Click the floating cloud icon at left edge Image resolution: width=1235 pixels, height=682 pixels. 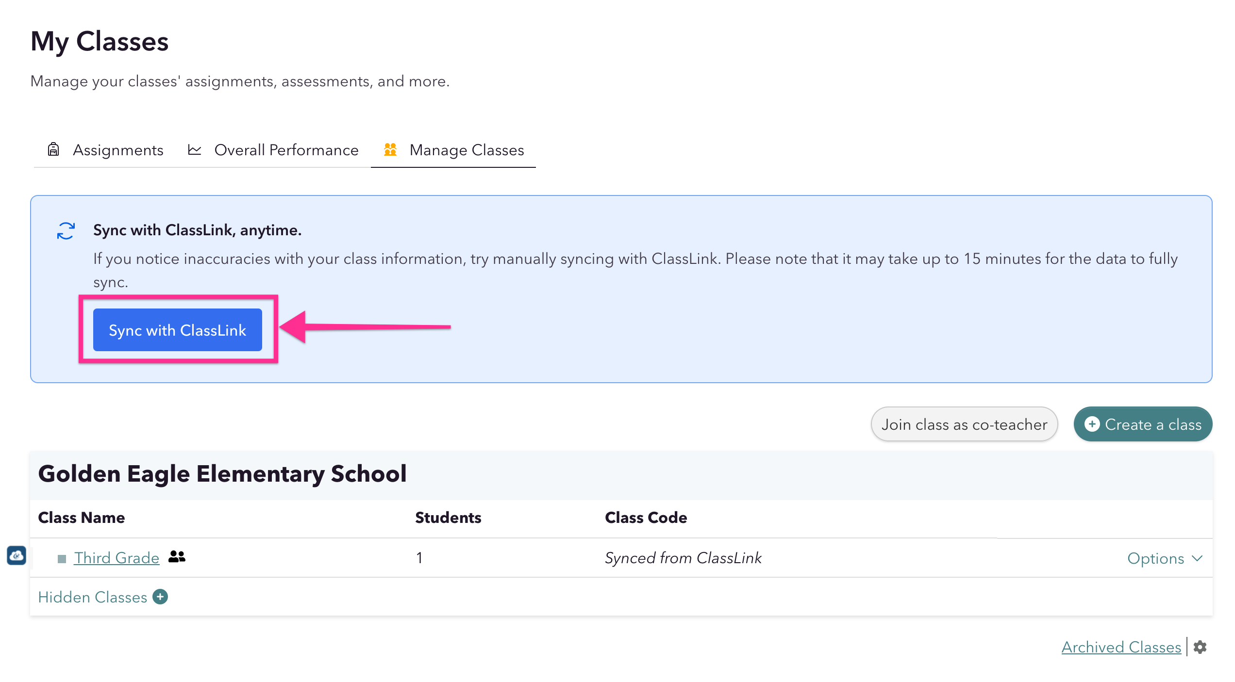point(17,555)
